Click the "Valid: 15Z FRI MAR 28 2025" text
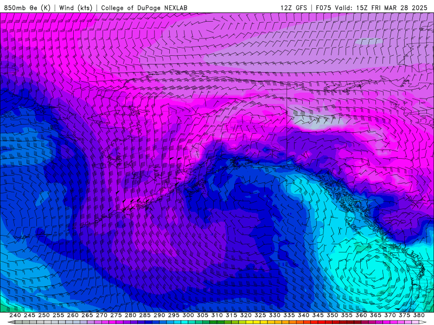Viewport: 434px width, 325px height. pyautogui.click(x=381, y=8)
